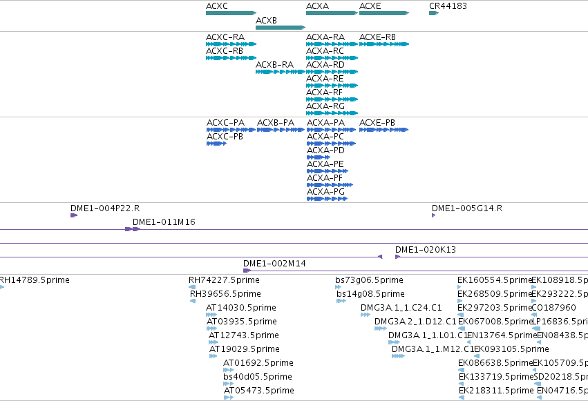Open EST AT03935.5prime
Image resolution: width=588 pixels, height=401 pixels.
point(212,329)
